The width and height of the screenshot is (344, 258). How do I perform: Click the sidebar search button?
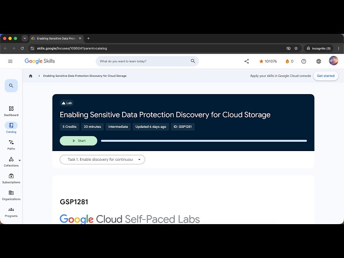pos(11,85)
